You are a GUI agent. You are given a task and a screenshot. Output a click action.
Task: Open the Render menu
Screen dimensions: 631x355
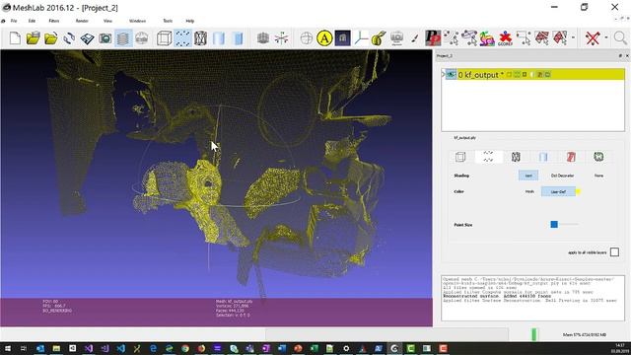point(82,21)
